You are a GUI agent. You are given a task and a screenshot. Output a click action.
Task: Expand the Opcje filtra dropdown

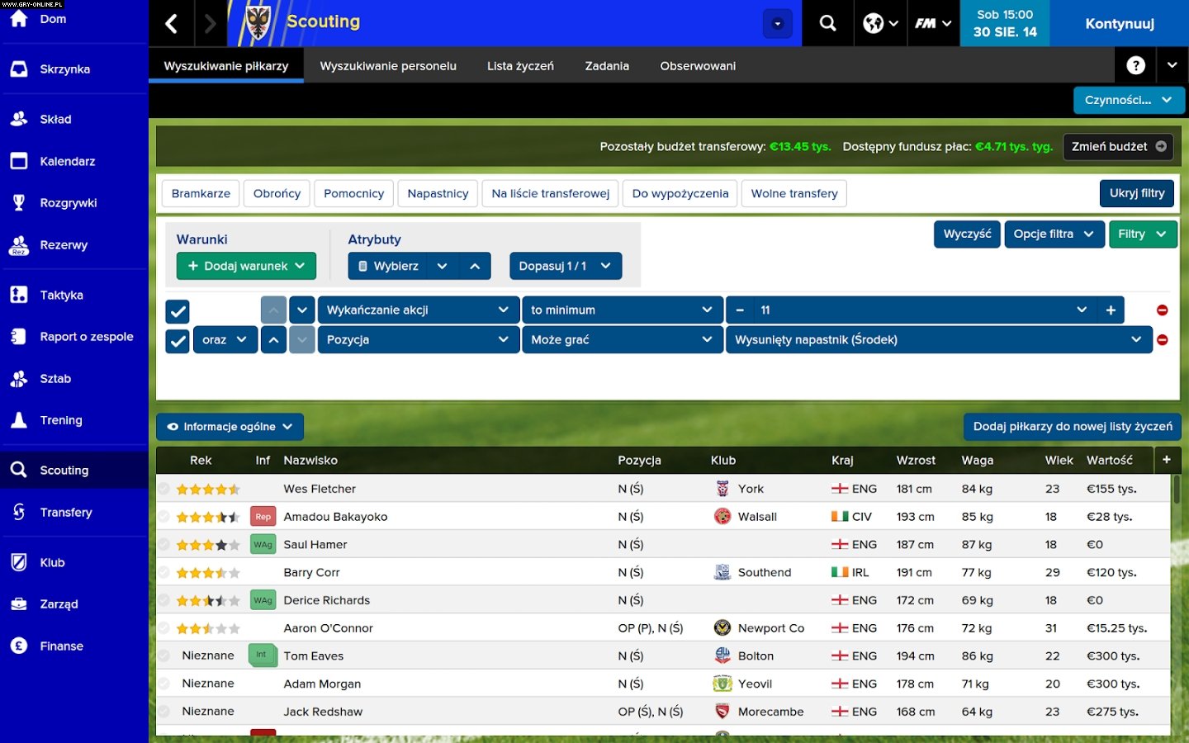[x=1054, y=234]
